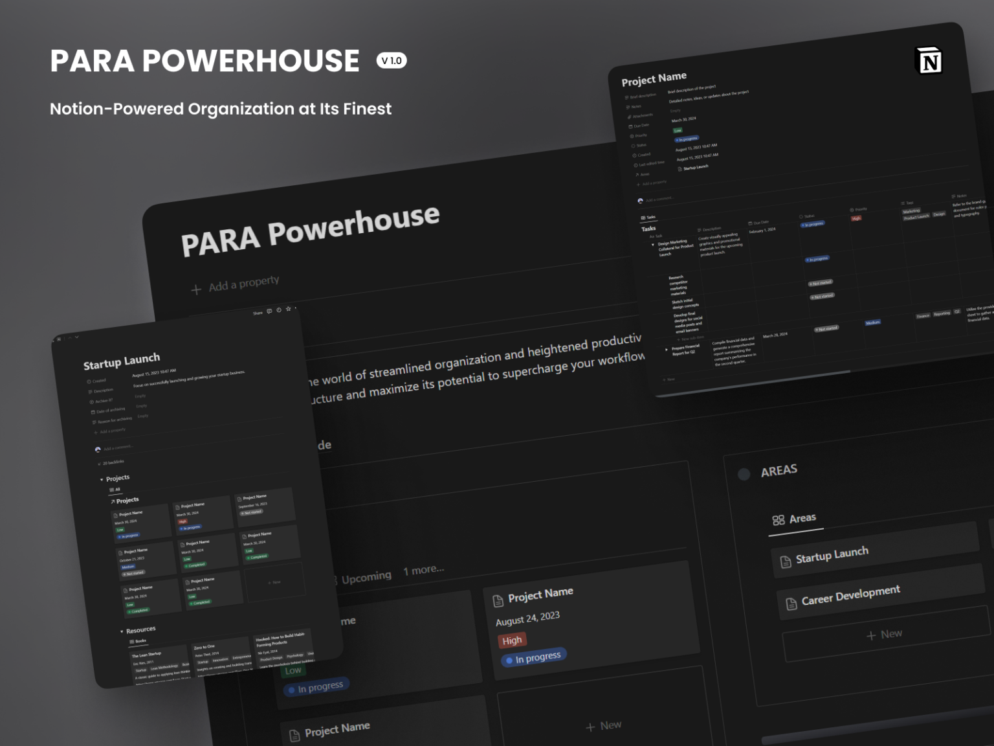Click the V 1.0 version badge
994x746 pixels.
(392, 61)
